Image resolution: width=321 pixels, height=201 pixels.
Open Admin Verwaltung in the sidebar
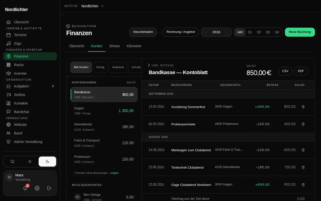30,142
